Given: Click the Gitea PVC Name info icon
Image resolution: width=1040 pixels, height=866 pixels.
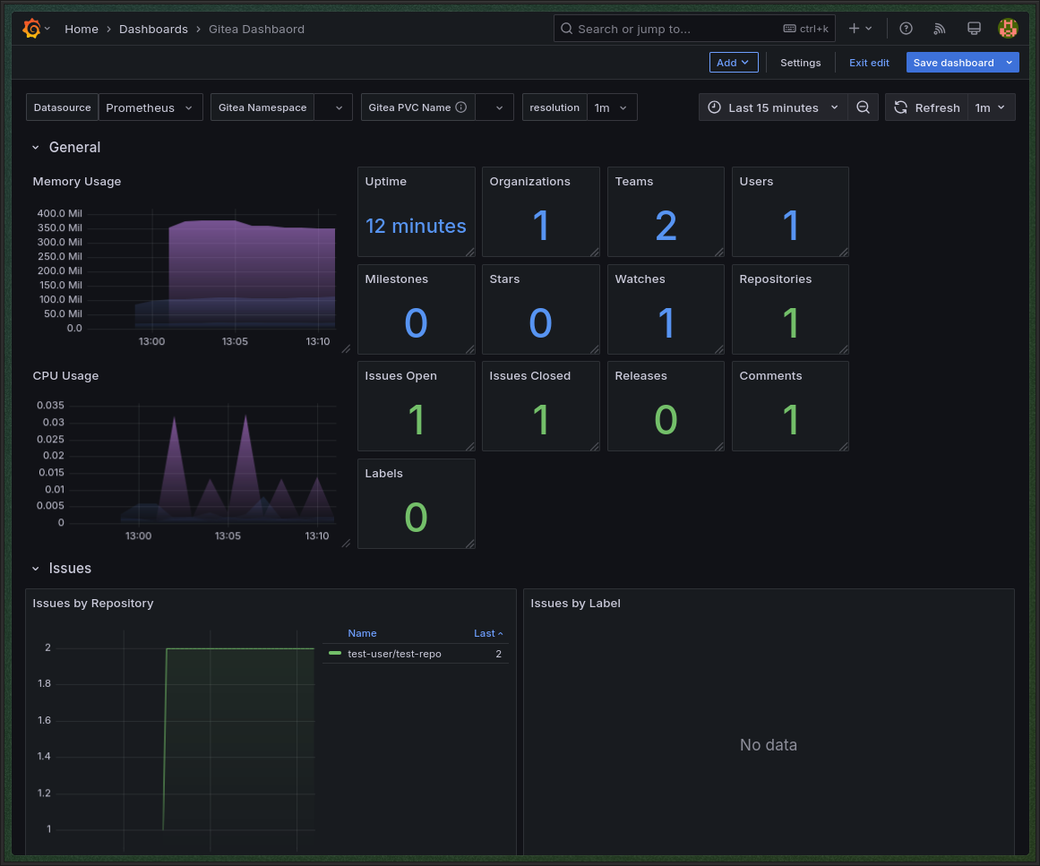Looking at the screenshot, I should pos(461,107).
